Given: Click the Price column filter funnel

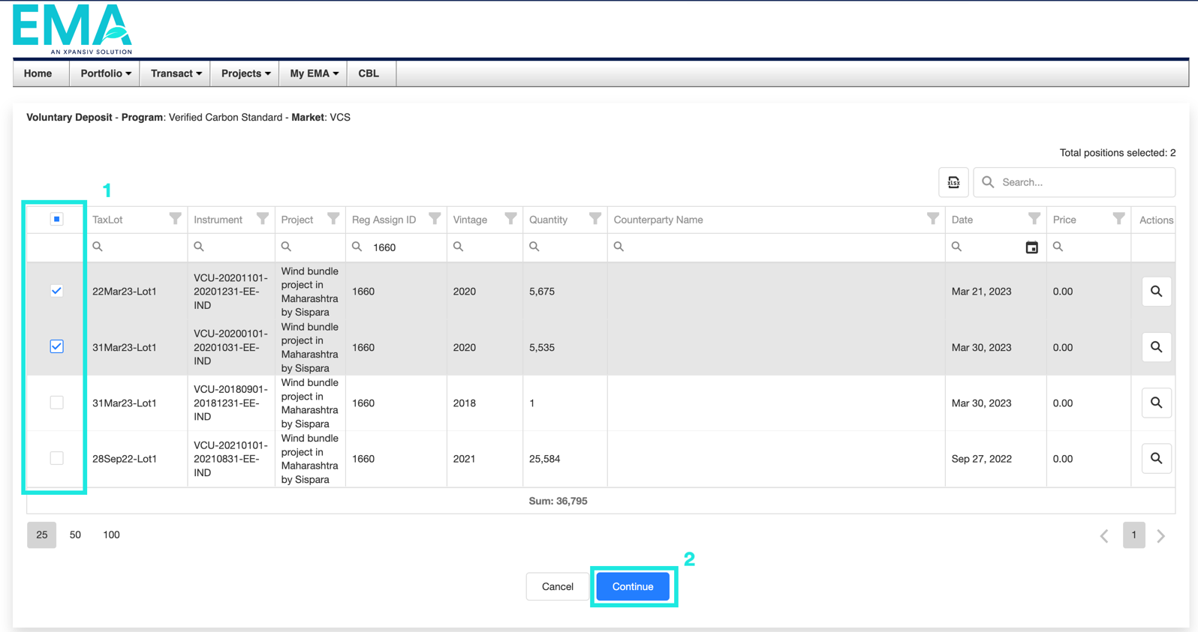Looking at the screenshot, I should (1118, 219).
